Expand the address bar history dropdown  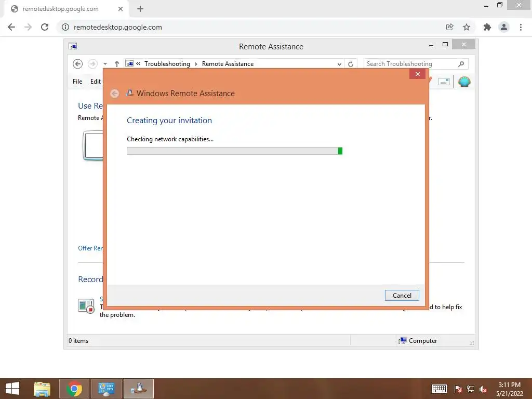click(x=339, y=64)
